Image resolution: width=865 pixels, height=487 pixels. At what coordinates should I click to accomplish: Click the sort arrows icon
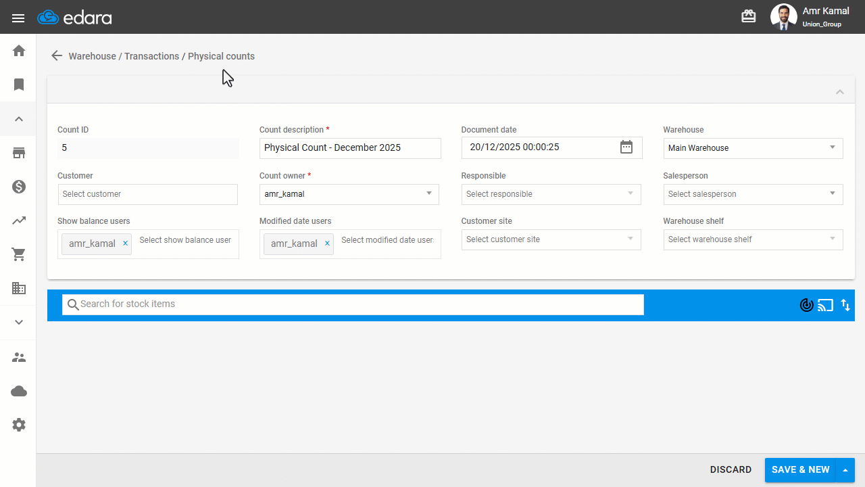845,305
